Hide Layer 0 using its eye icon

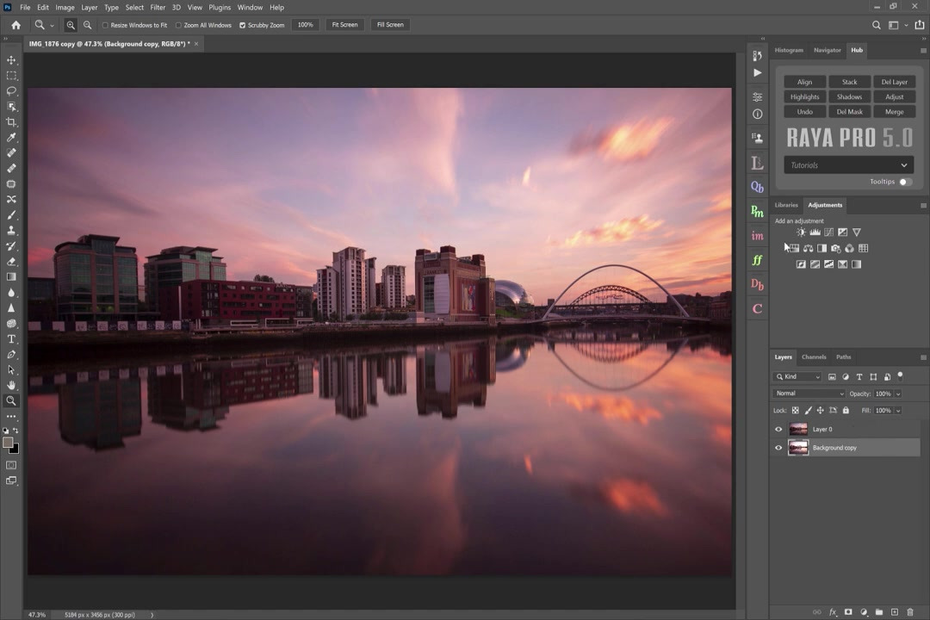click(x=778, y=429)
